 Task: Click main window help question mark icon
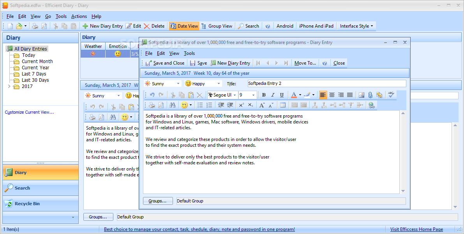tap(268, 26)
